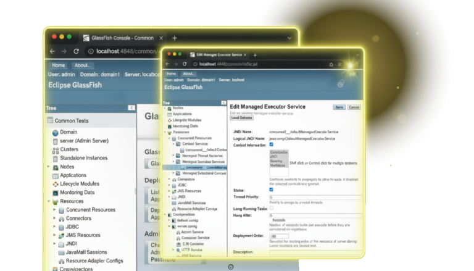Click the Thread Priority input field

(315, 197)
